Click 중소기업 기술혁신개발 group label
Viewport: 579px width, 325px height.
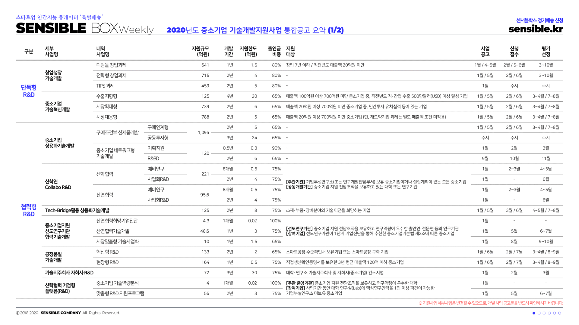(x=57, y=107)
